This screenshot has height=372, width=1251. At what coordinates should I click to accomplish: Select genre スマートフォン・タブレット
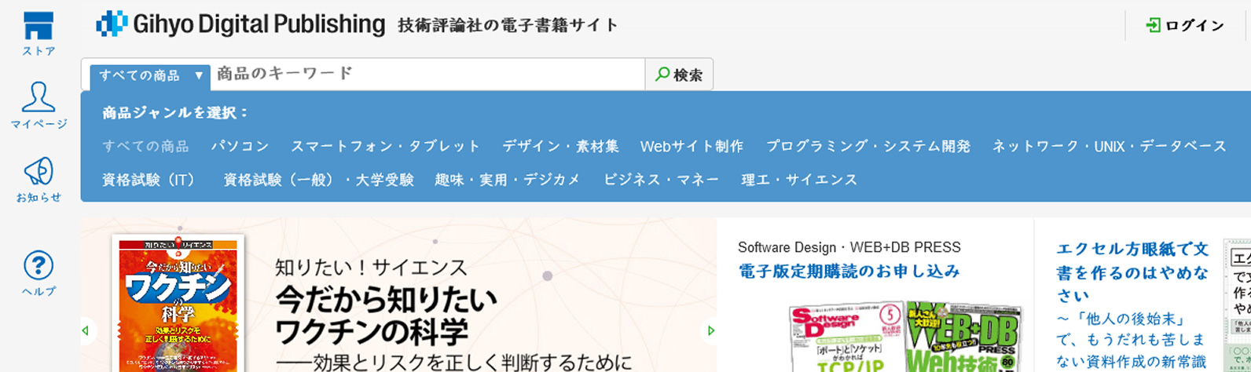(386, 146)
